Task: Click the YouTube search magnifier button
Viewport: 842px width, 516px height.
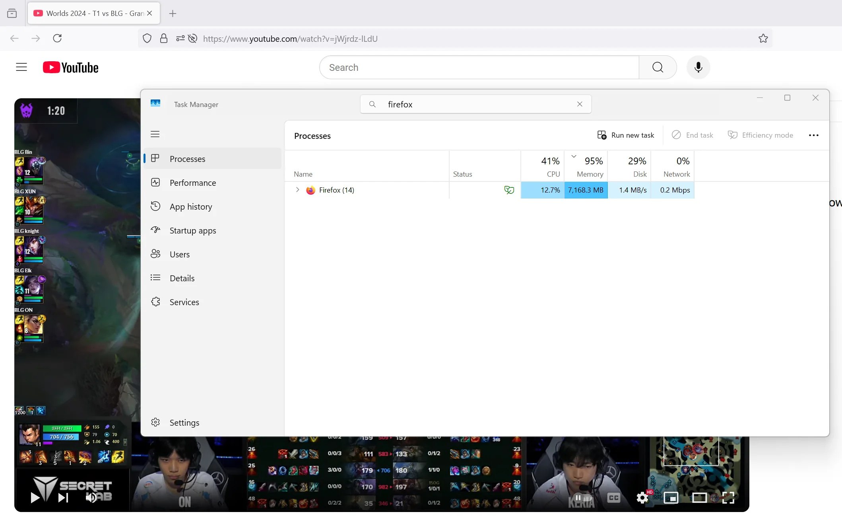Action: (x=658, y=67)
